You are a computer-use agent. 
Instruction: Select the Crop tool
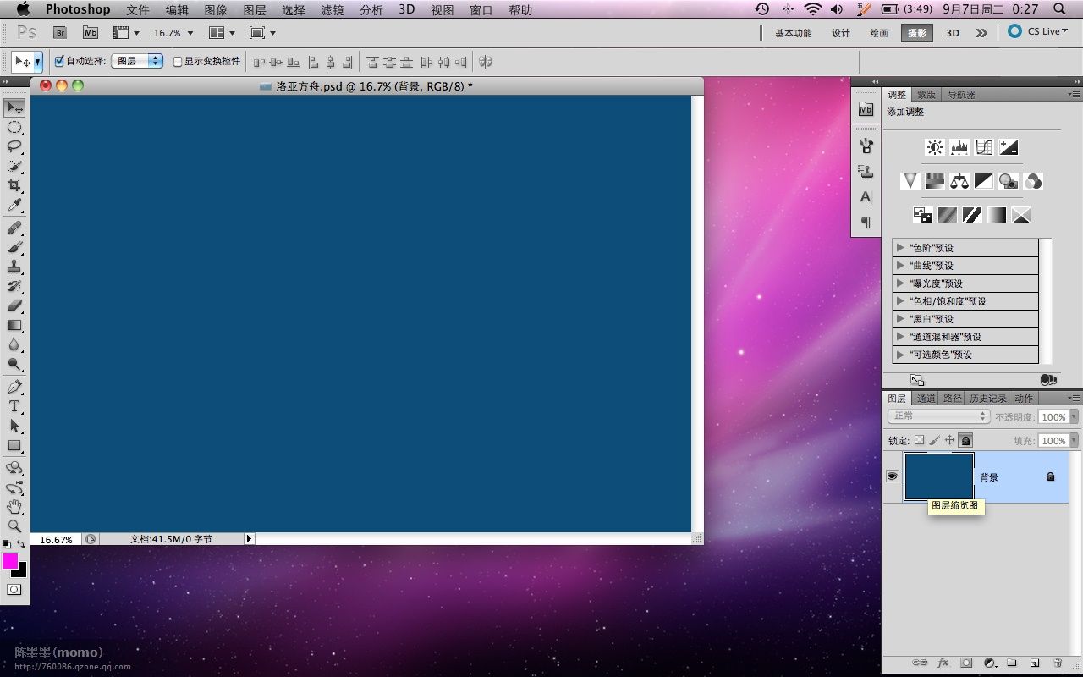[x=14, y=186]
